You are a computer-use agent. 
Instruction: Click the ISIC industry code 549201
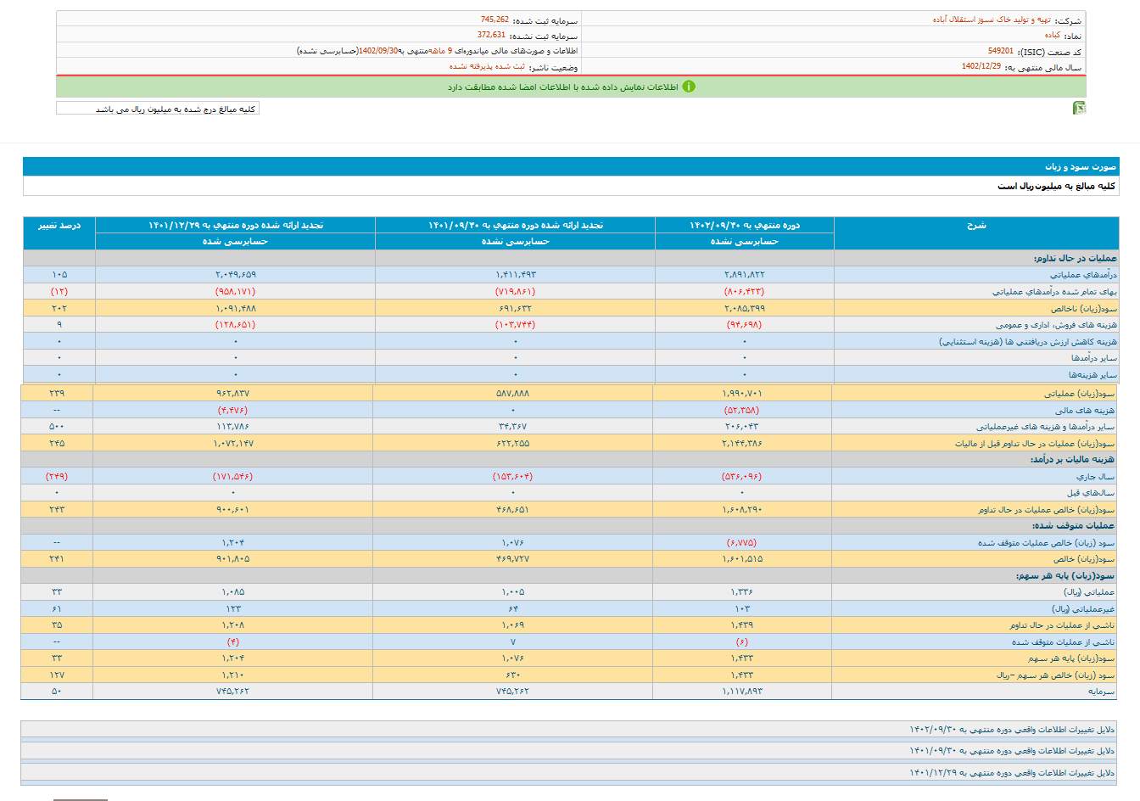click(x=1000, y=51)
